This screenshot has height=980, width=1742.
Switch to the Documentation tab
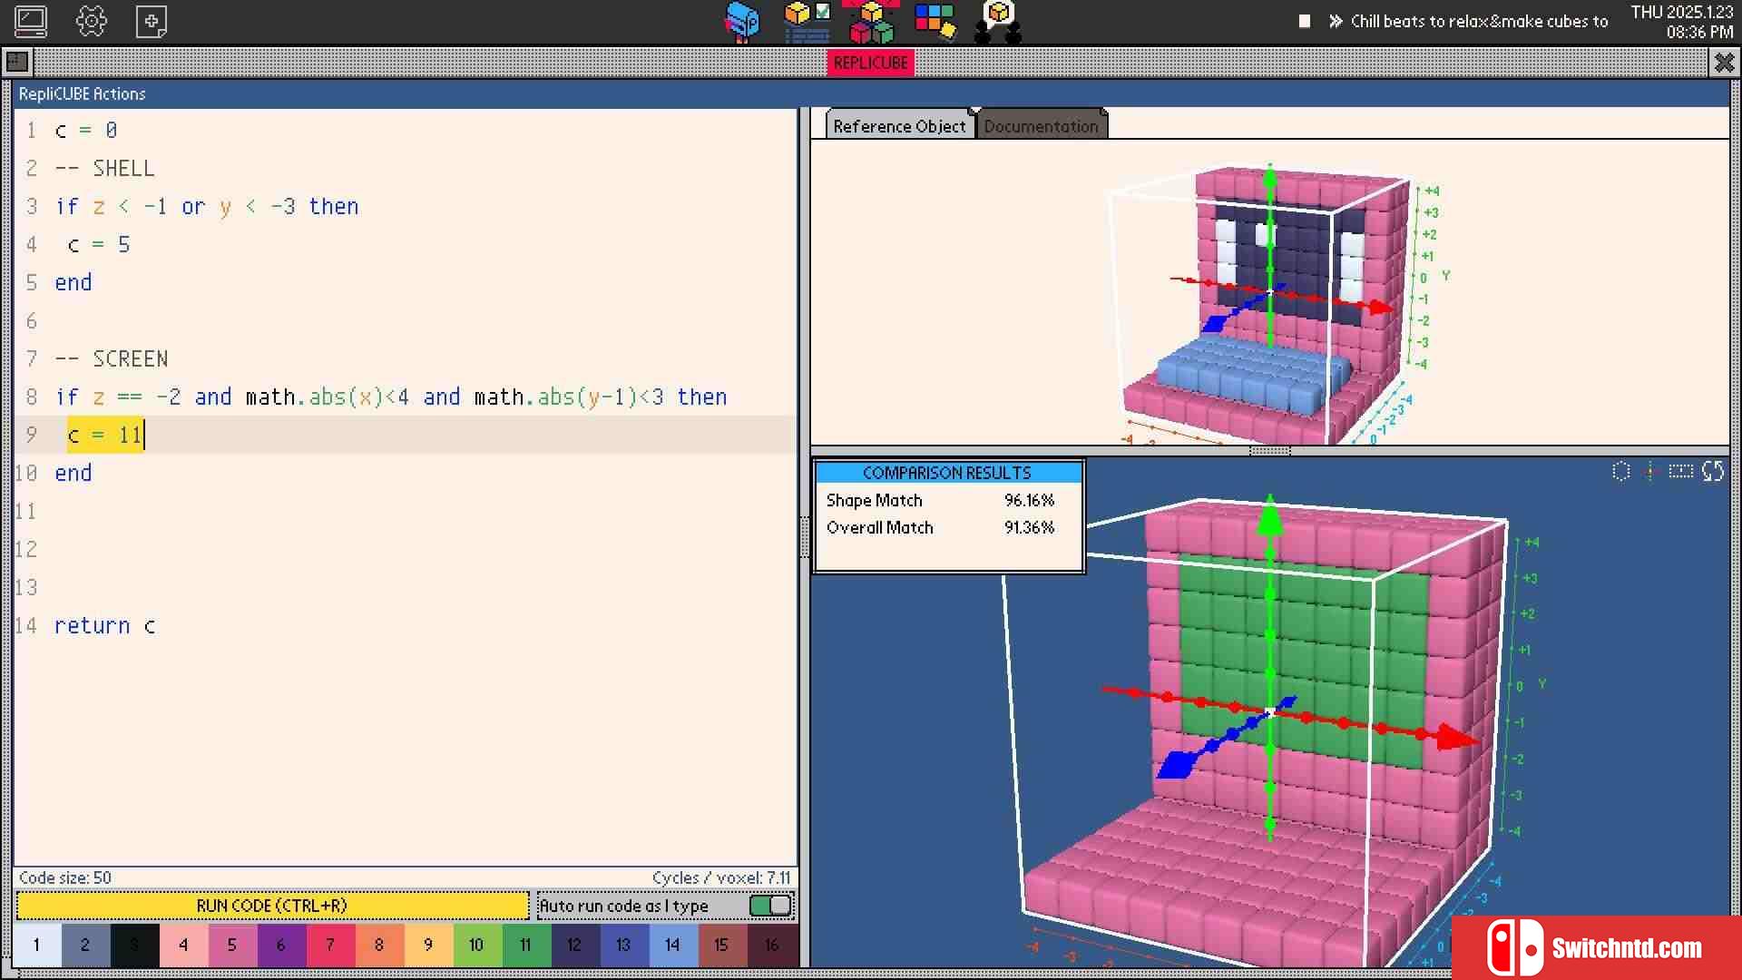tap(1041, 125)
